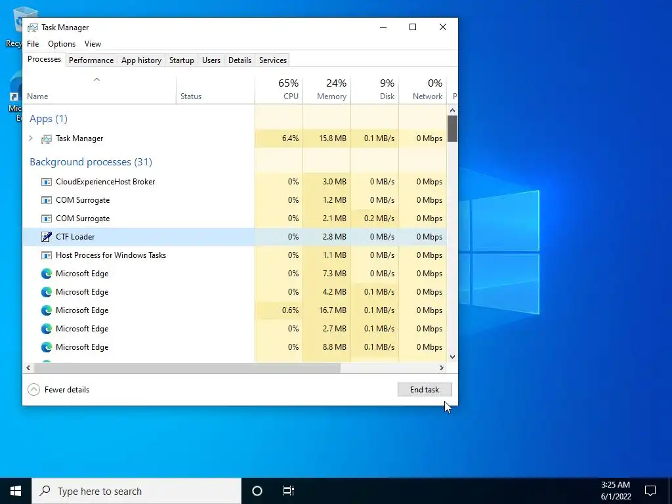Click the Edge icon in the 7.3 MB row

pos(47,274)
